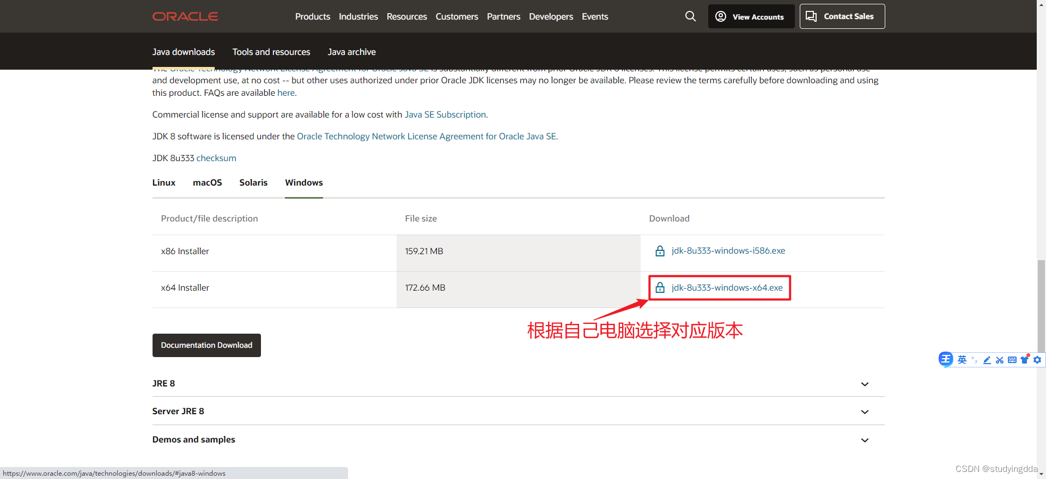
Task: Open the JDK 8u333 checksum link
Action: 216,158
